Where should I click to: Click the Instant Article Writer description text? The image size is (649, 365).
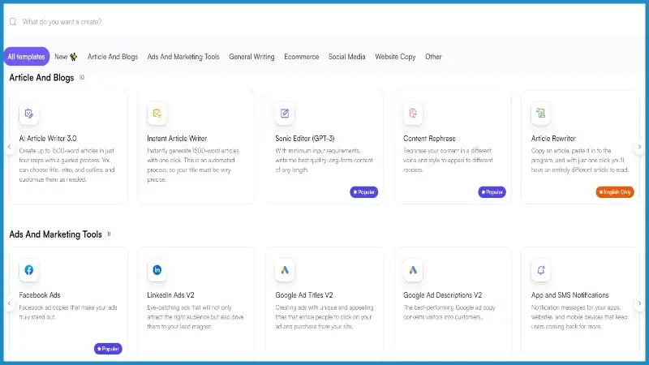[193, 165]
